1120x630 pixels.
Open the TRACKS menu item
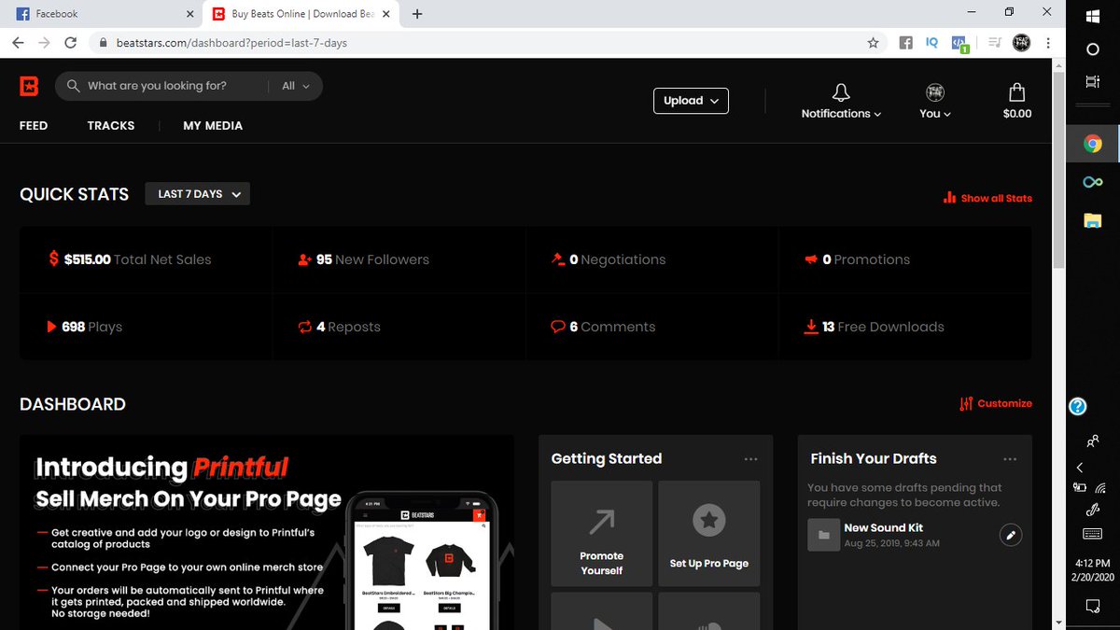click(111, 125)
